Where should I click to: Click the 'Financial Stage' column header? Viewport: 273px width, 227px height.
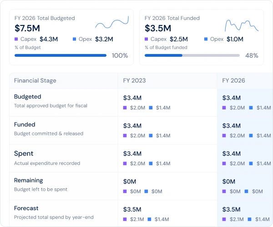pyautogui.click(x=35, y=81)
